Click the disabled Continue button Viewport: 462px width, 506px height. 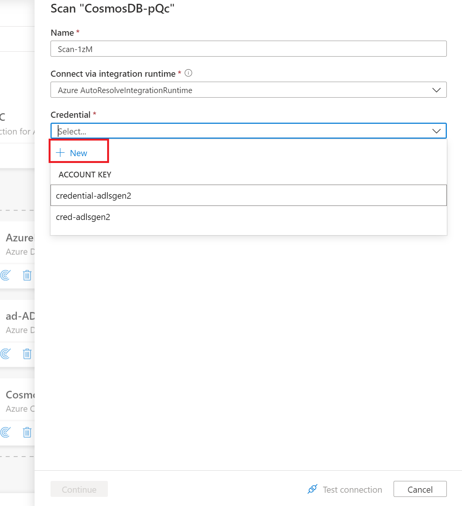(79, 489)
